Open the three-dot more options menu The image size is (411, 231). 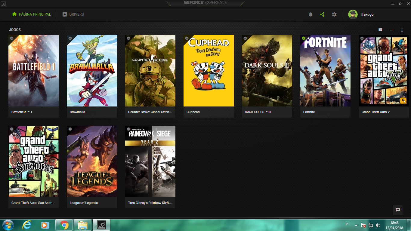(x=402, y=30)
